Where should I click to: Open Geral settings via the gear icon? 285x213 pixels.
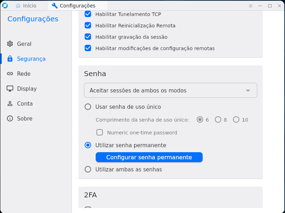[x=10, y=44]
